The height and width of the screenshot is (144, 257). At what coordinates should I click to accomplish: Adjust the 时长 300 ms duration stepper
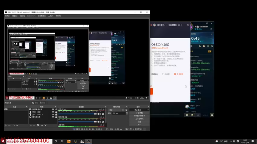click(127, 113)
